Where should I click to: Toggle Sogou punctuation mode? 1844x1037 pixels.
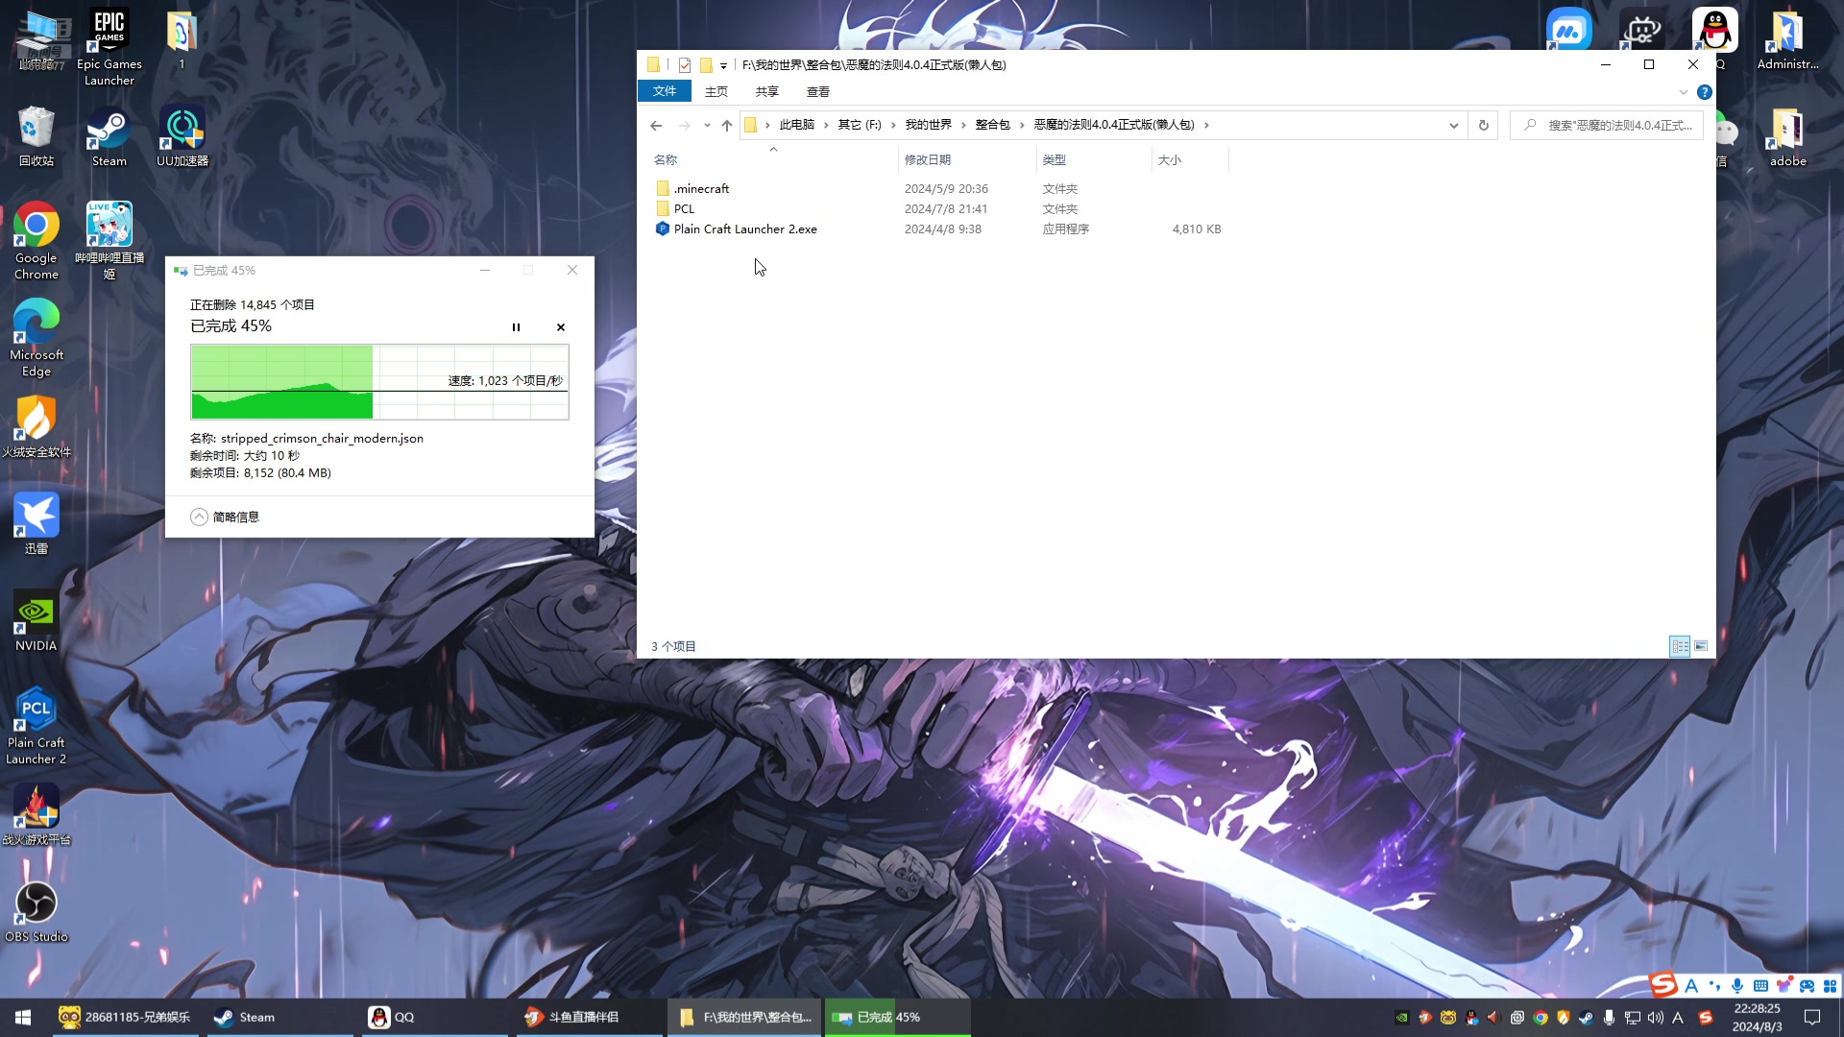coord(1714,986)
